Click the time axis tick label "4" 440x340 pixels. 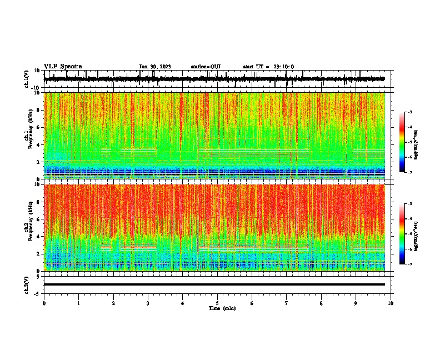click(182, 303)
